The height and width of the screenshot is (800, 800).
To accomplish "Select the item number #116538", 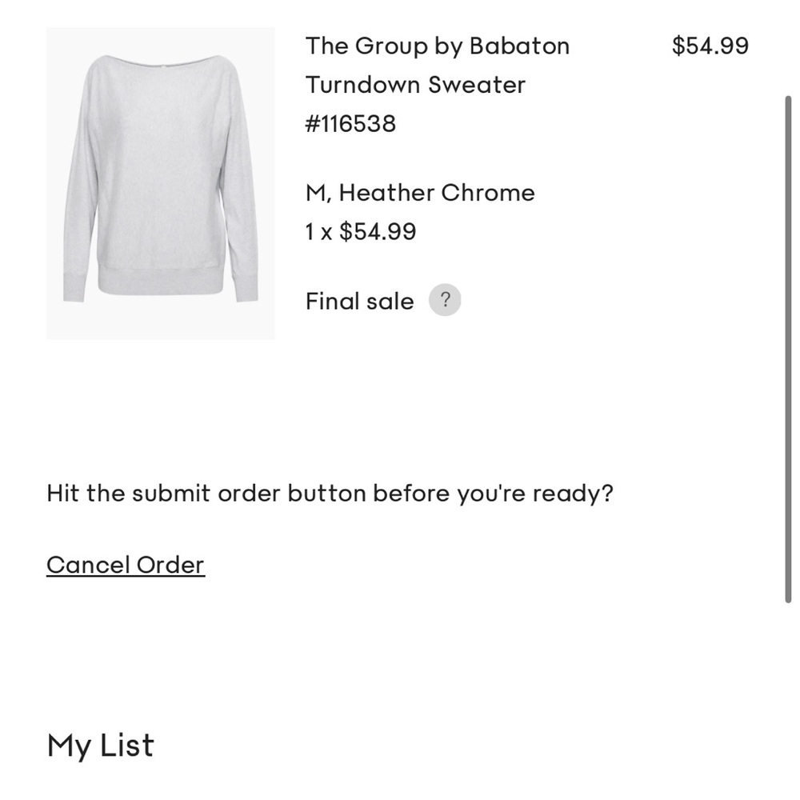I will pyautogui.click(x=350, y=123).
